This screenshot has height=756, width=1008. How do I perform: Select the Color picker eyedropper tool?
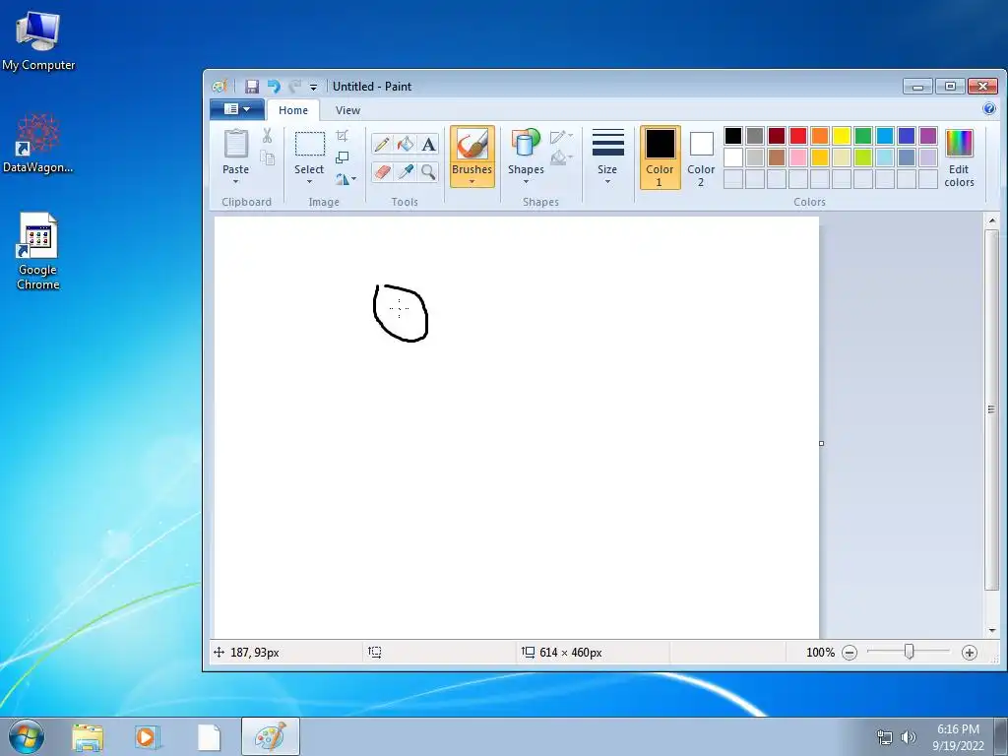point(405,171)
